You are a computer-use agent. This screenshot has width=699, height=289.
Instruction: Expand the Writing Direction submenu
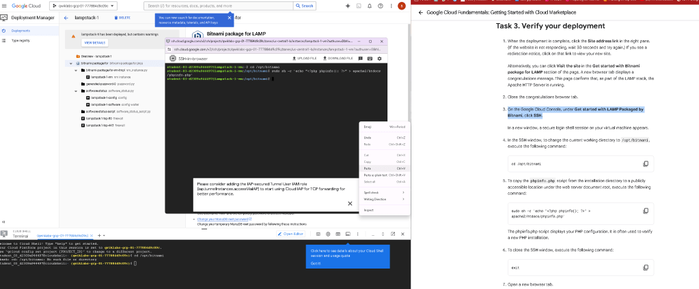click(x=384, y=199)
